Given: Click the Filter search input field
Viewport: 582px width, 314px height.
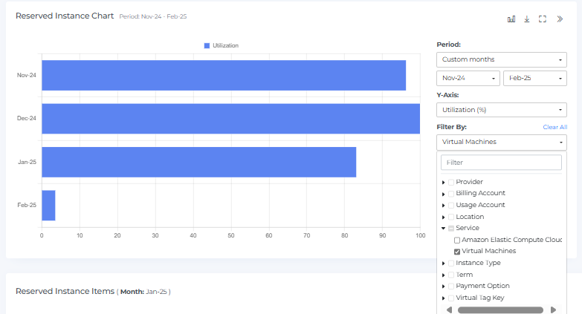Looking at the screenshot, I should 501,162.
